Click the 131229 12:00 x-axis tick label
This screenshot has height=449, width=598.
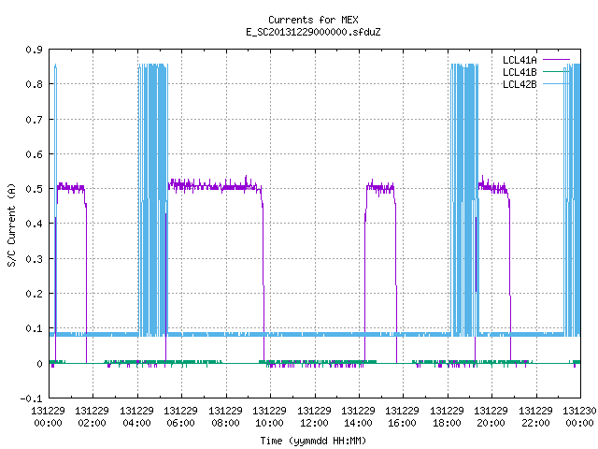(x=314, y=417)
